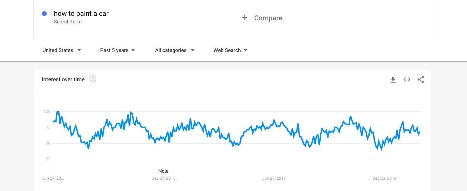Edit the "how to paint a car" term
Image resolution: width=467 pixels, height=191 pixels.
[81, 14]
